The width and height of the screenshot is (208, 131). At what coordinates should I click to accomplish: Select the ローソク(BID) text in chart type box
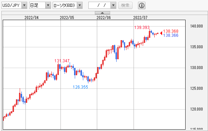pos(64,5)
